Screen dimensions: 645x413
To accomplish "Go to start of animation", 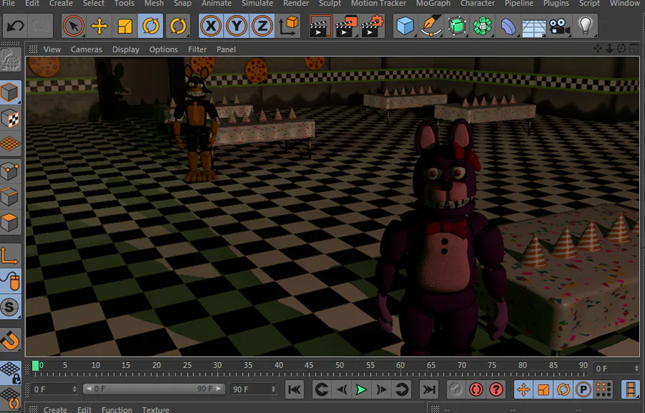I will pos(295,389).
